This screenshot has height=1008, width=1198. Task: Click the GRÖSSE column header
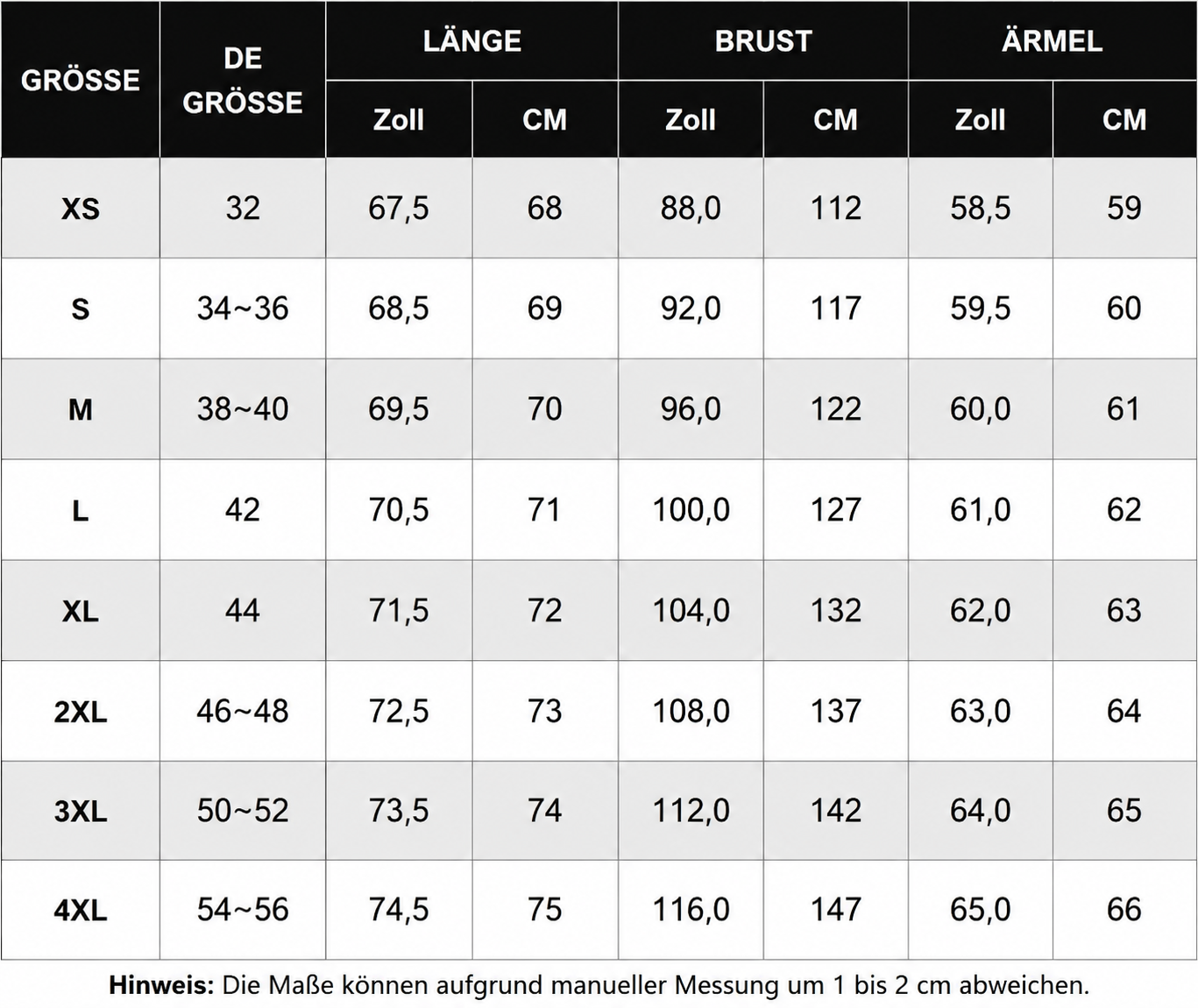tap(80, 80)
